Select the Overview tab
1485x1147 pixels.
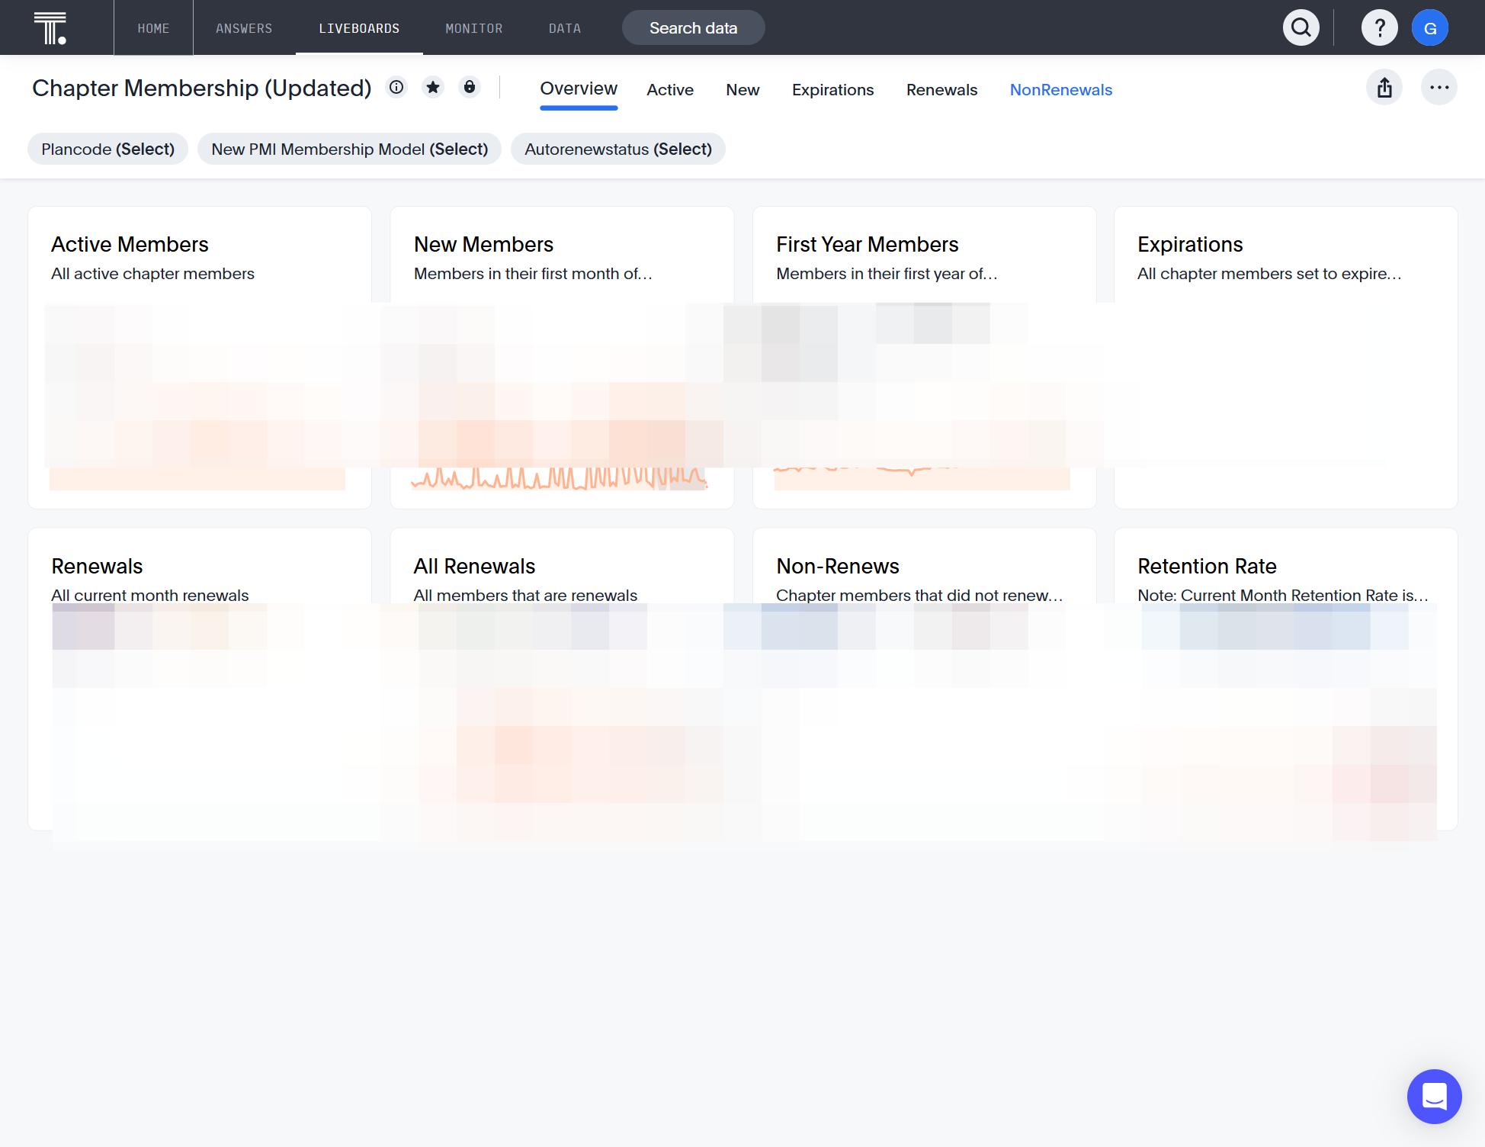[579, 89]
